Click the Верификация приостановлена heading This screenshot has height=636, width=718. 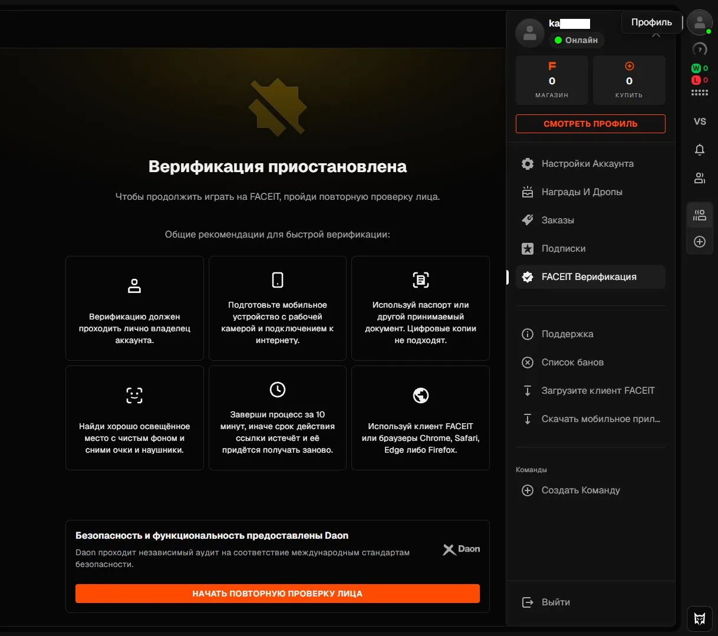coord(278,167)
